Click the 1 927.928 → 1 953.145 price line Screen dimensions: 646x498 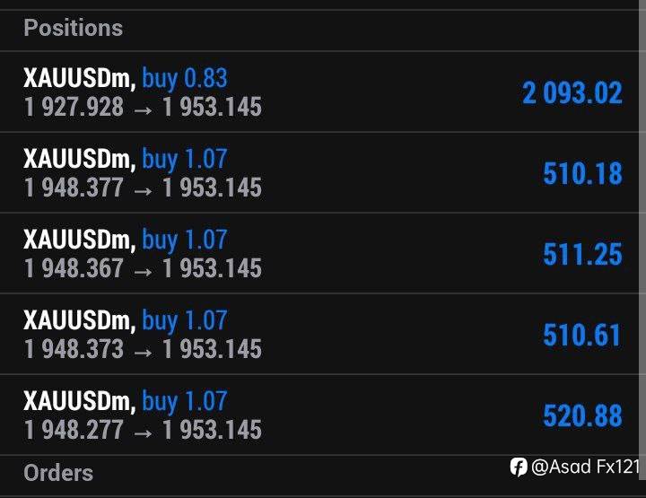pyautogui.click(x=144, y=107)
